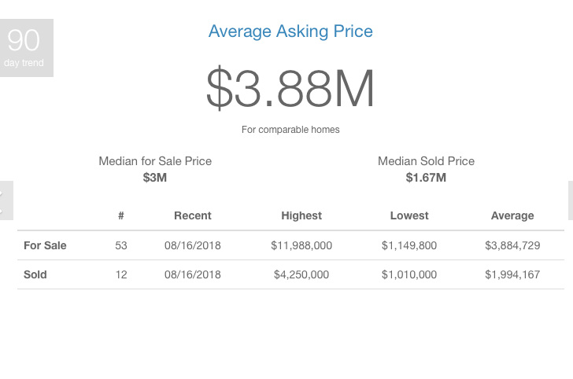The image size is (573, 379).
Task: Sort by the Lowest column header
Action: point(409,215)
